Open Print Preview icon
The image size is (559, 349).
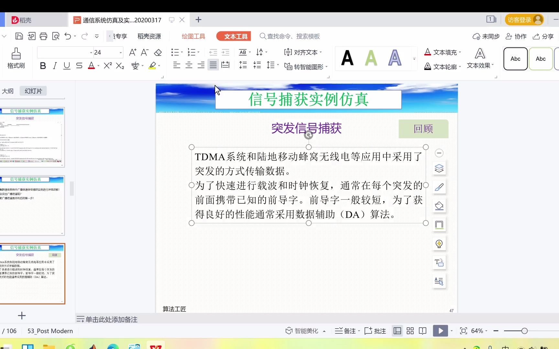56,36
